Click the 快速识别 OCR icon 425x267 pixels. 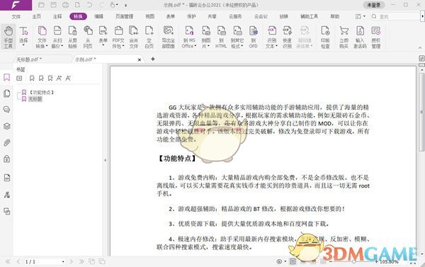pos(287,37)
